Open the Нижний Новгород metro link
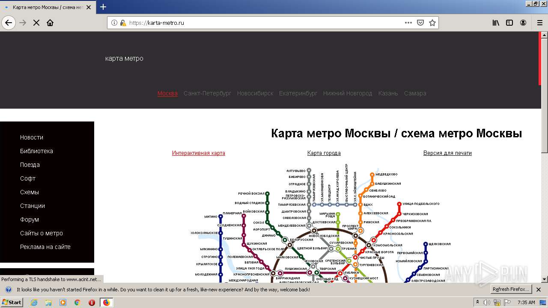 tap(348, 93)
